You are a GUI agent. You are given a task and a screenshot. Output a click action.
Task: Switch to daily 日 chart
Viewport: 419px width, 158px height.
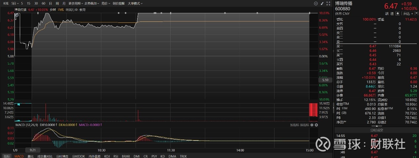click(50, 3)
